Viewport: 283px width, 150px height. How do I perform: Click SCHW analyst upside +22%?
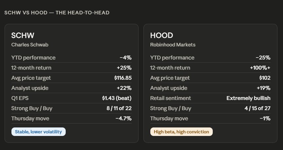click(124, 88)
